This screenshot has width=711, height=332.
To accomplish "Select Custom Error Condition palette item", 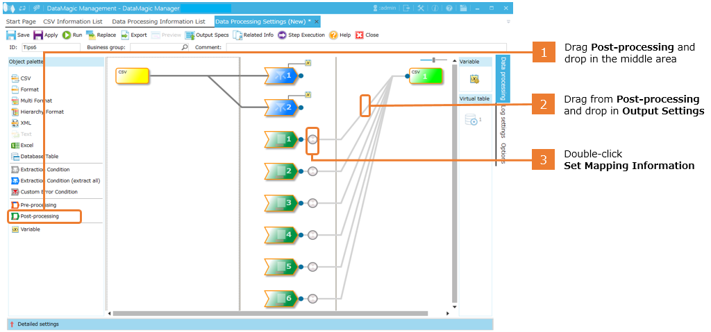I will tap(49, 191).
